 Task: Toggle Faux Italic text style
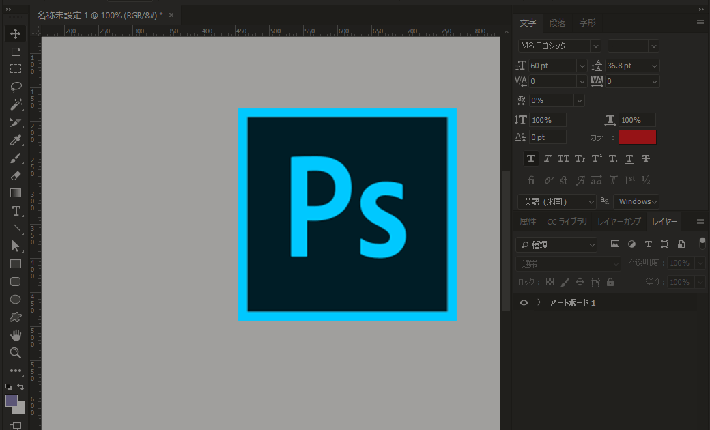pos(548,158)
